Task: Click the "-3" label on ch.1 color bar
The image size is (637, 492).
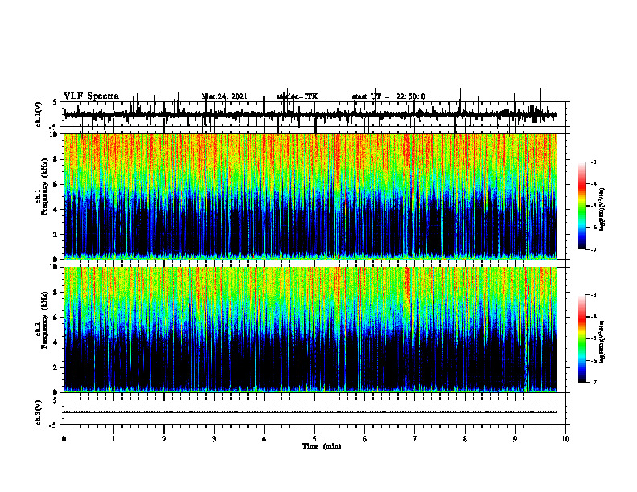Action: pos(593,162)
